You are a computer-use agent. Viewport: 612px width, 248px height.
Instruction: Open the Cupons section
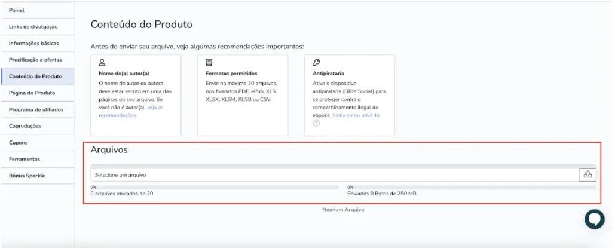(x=18, y=143)
